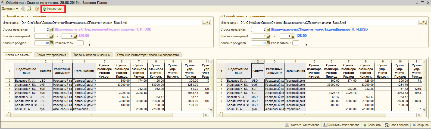
Task: Click Очистить отчет слева button
Action: coord(302,125)
